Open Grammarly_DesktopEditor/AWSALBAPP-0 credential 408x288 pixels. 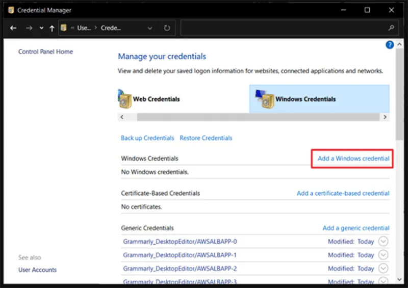[180, 242]
